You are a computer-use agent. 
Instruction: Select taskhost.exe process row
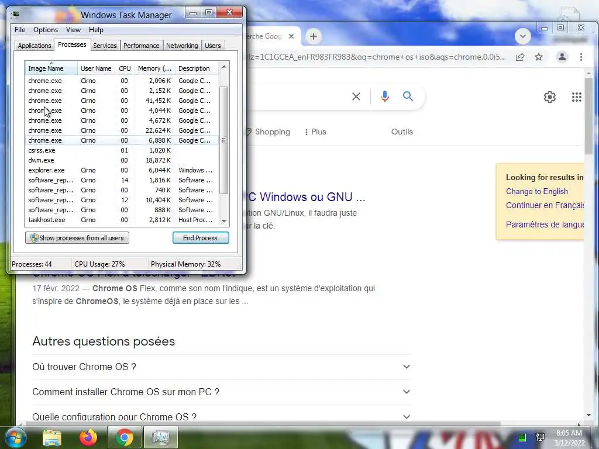[122, 220]
